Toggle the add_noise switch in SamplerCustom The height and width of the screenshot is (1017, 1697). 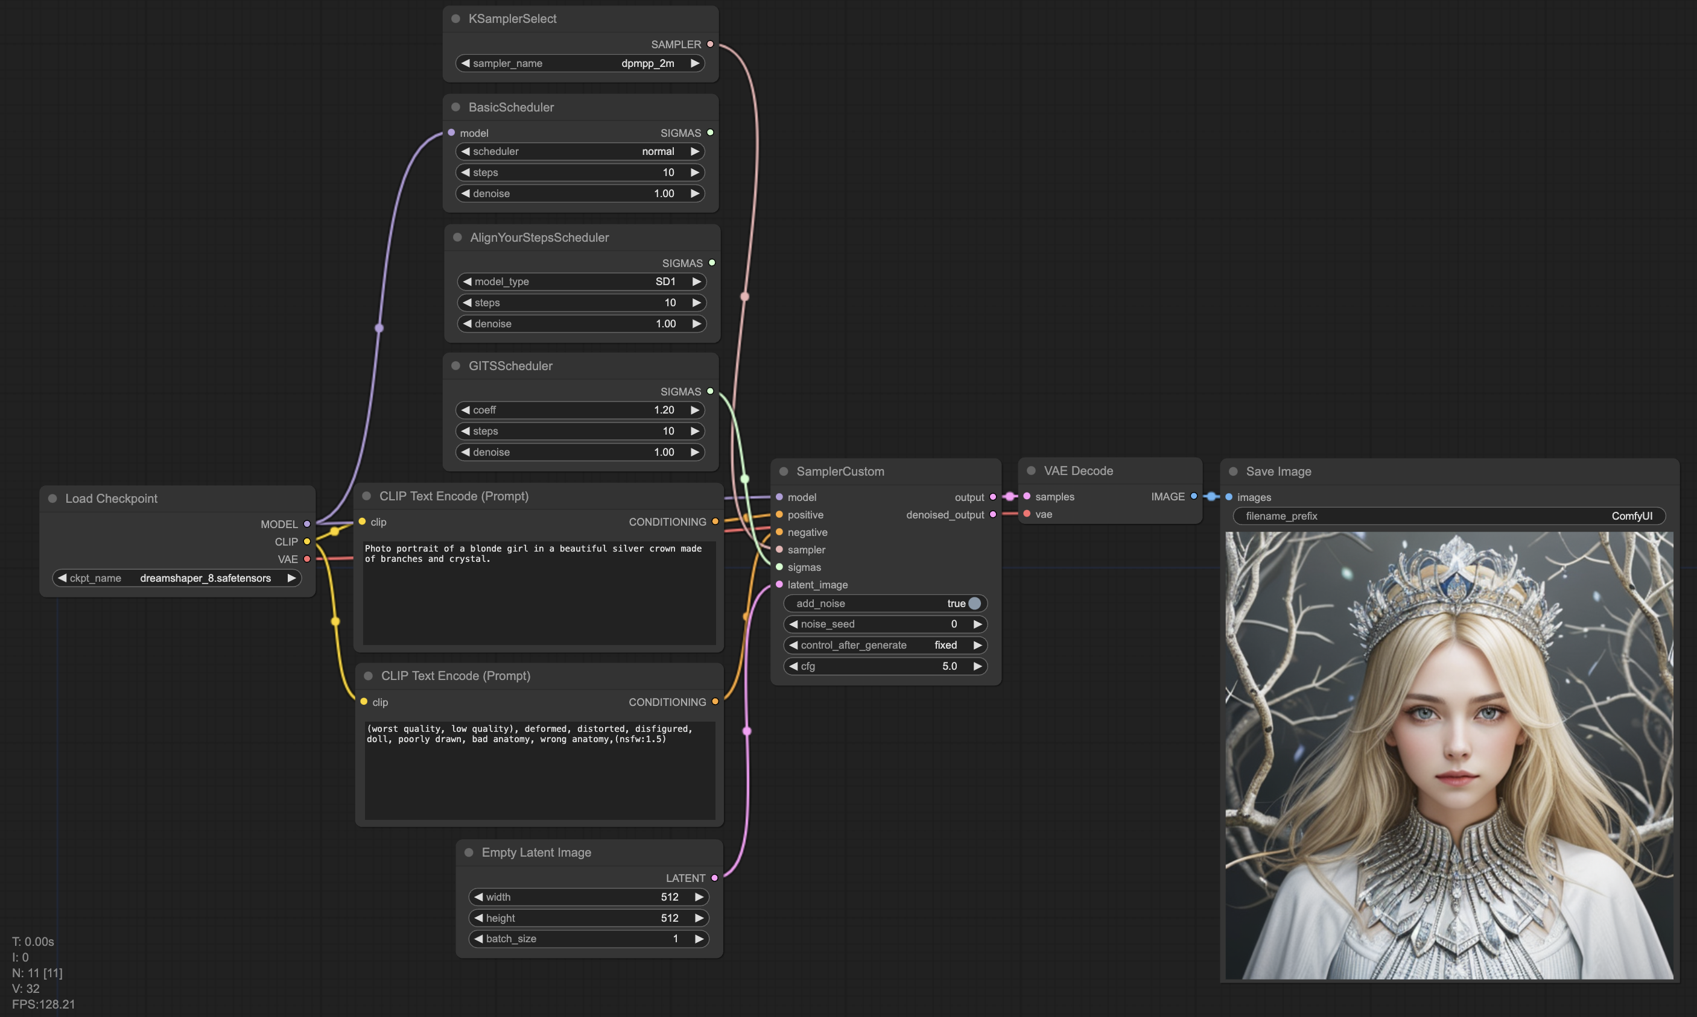(x=974, y=603)
